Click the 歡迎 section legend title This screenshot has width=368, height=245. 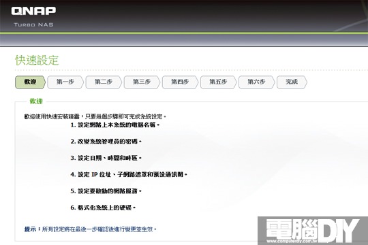[x=36, y=101]
